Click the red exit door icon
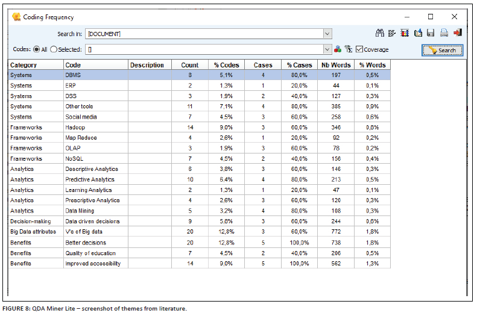The height and width of the screenshot is (316, 477). click(x=458, y=34)
